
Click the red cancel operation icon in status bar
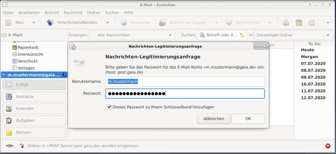(x=328, y=146)
